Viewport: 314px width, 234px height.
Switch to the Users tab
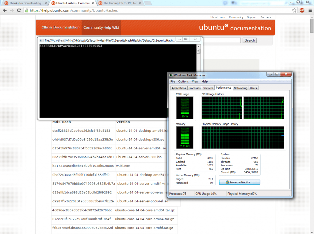(253, 88)
